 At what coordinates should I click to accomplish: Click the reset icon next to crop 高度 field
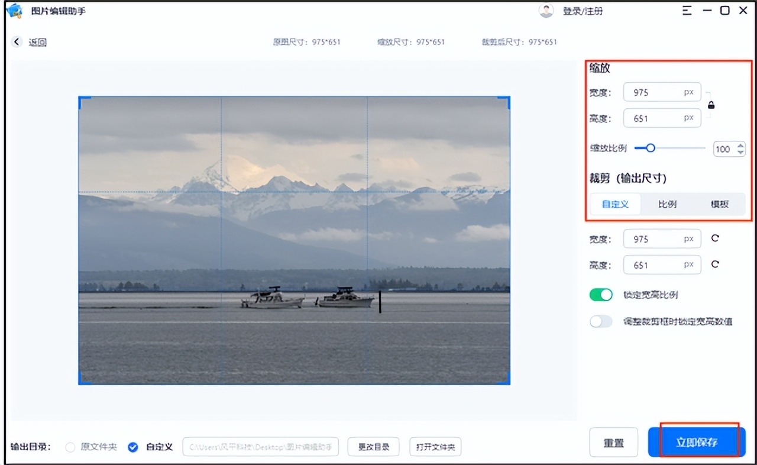[x=714, y=264]
